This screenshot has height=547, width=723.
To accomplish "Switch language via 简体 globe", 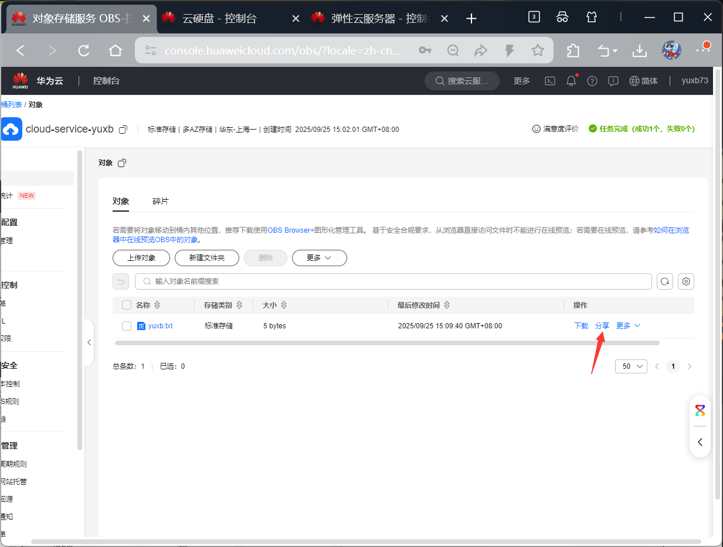I will (x=643, y=81).
